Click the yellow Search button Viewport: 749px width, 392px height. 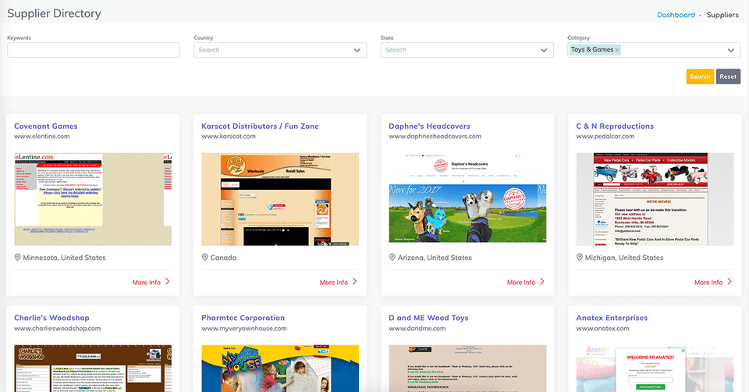[x=700, y=77]
